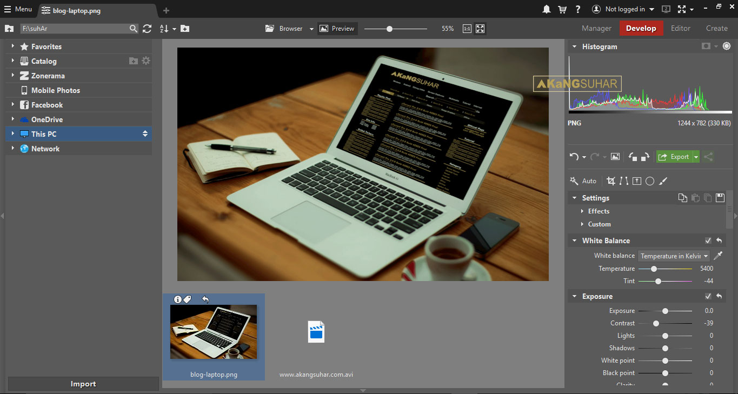The width and height of the screenshot is (738, 394).
Task: Toggle histogram exposure warning sun icon
Action: [726, 46]
